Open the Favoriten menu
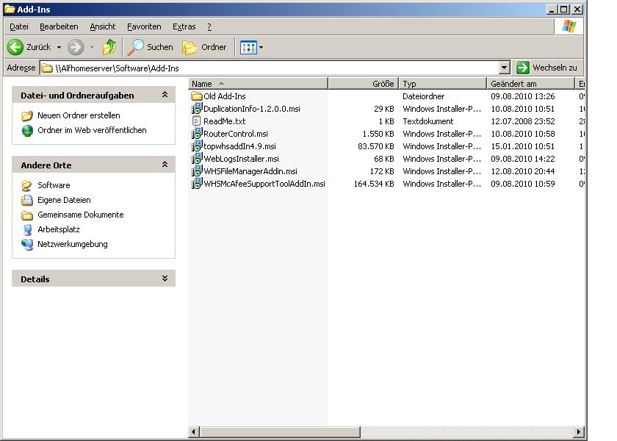The image size is (617, 441). (144, 26)
